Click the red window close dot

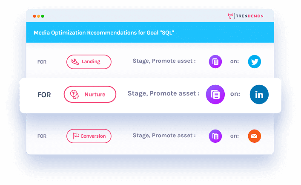point(34,16)
